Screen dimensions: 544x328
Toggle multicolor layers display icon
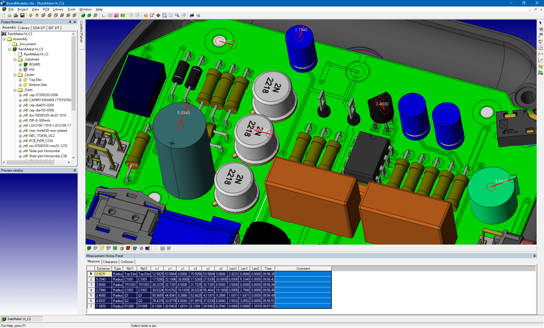135,248
